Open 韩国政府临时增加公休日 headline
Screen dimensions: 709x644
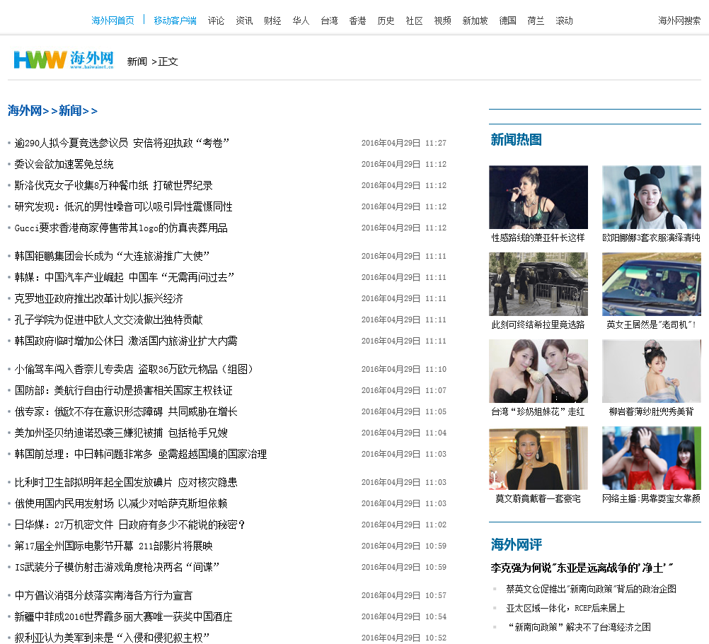coord(126,341)
